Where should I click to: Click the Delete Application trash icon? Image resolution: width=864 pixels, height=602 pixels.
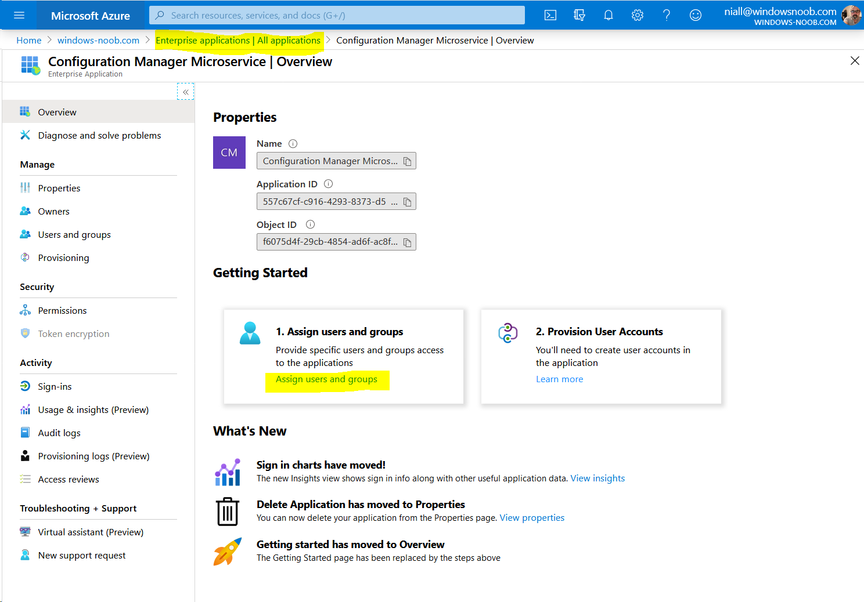228,512
